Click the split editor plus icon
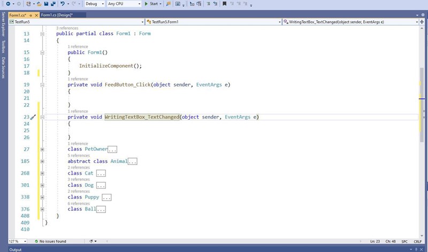This screenshot has width=428, height=252. [423, 22]
